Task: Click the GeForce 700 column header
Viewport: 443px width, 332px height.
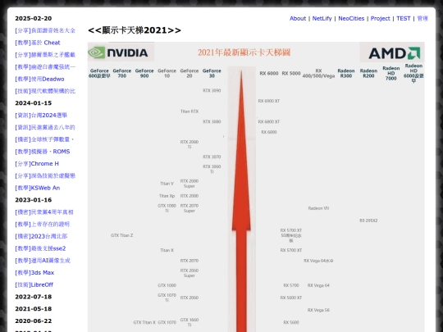Action: 122,73
